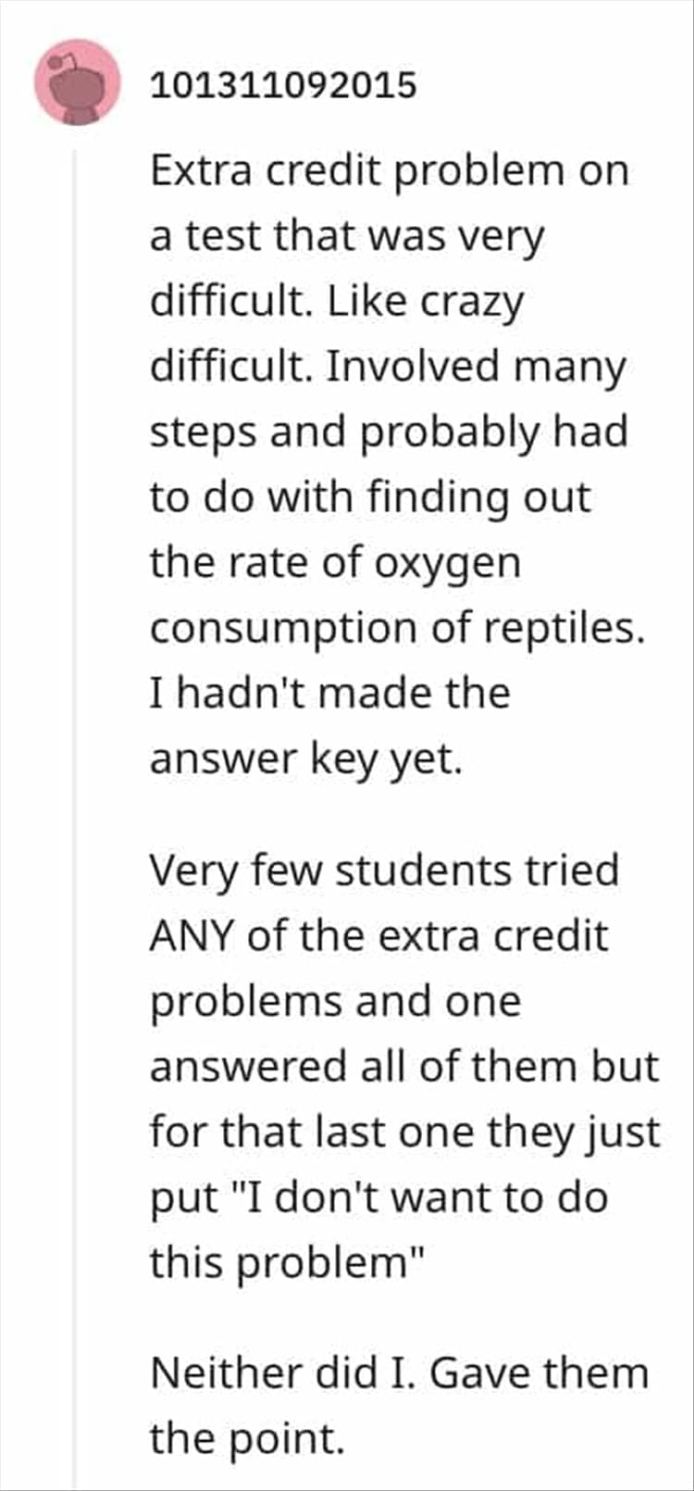This screenshot has height=1491, width=694.
Task: Click the line "I hadn't made the"
Action: tap(329, 694)
